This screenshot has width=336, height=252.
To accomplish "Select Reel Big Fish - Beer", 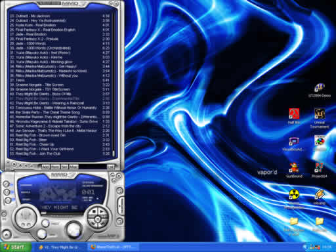I will tap(60, 140).
